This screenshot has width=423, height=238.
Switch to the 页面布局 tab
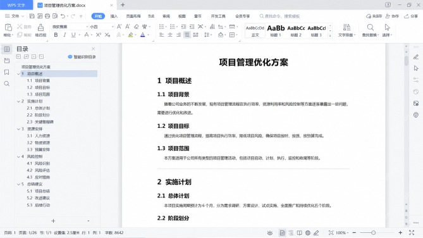[x=133, y=16]
